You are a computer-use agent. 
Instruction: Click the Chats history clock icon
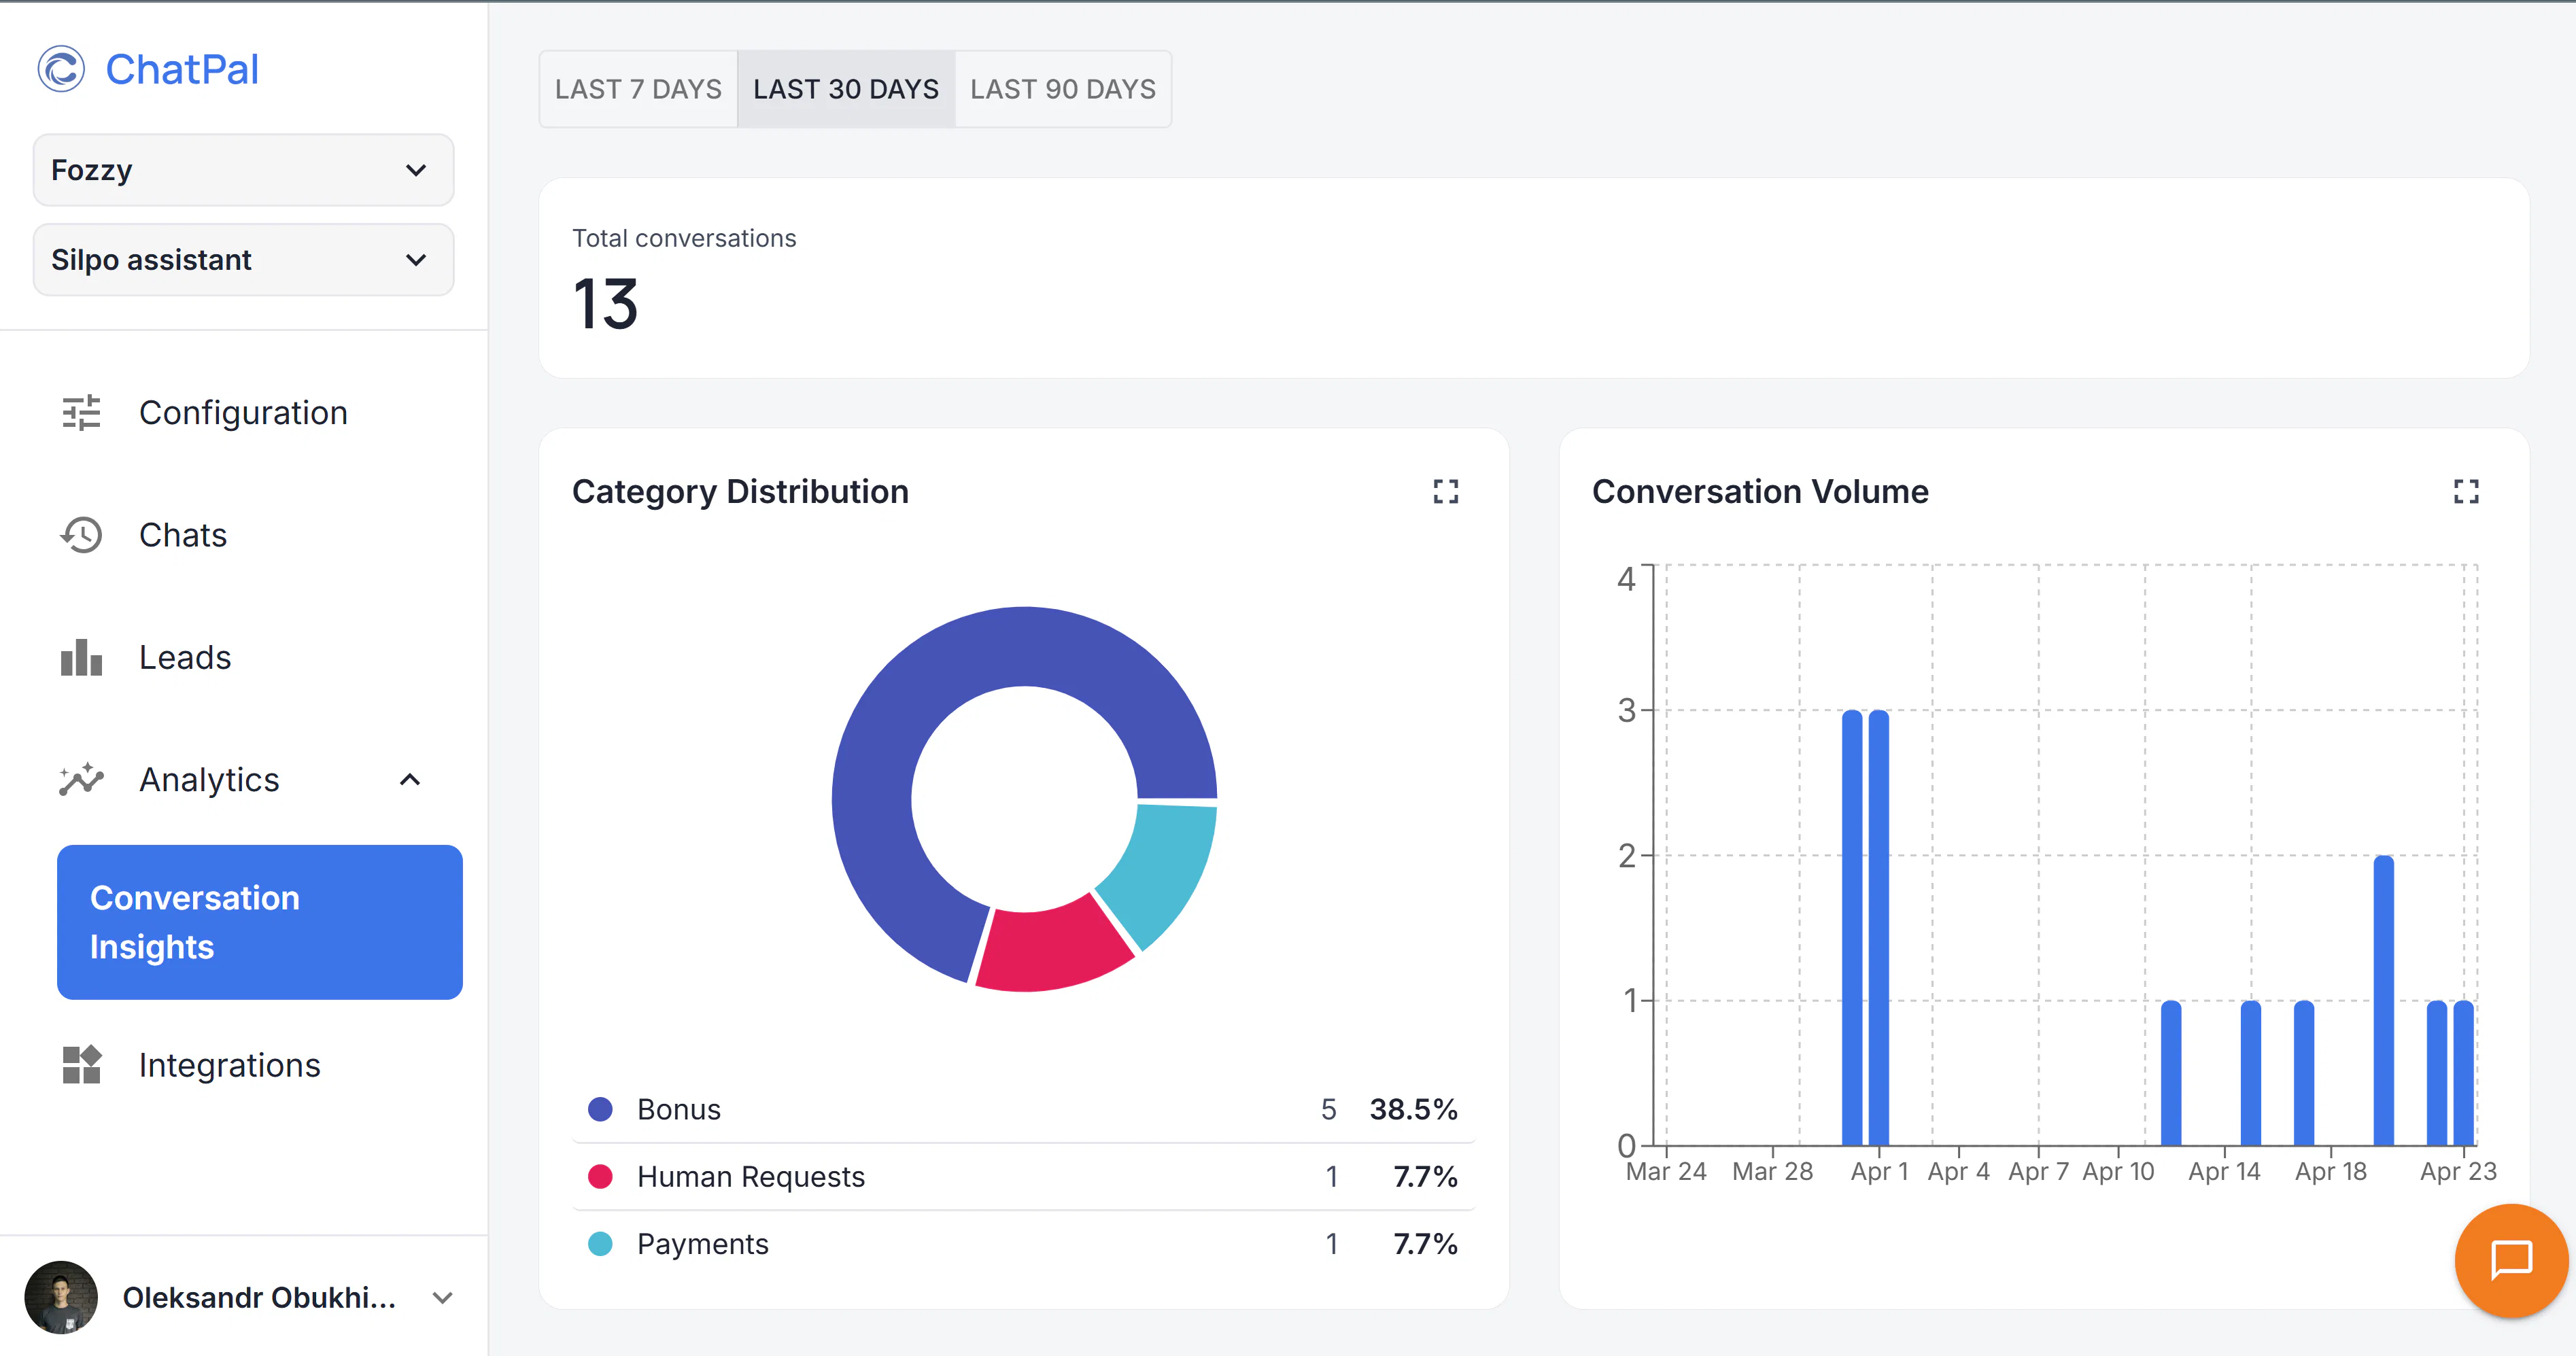coord(81,535)
